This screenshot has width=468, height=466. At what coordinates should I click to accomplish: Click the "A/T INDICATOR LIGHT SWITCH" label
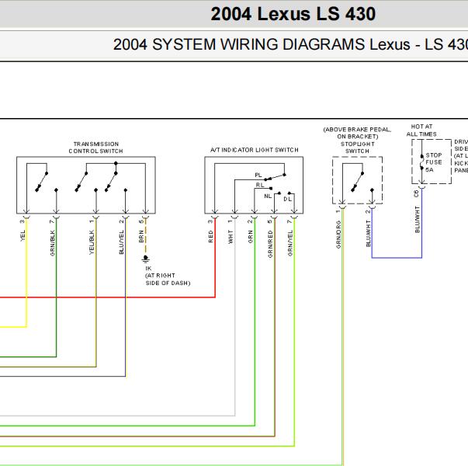255,150
